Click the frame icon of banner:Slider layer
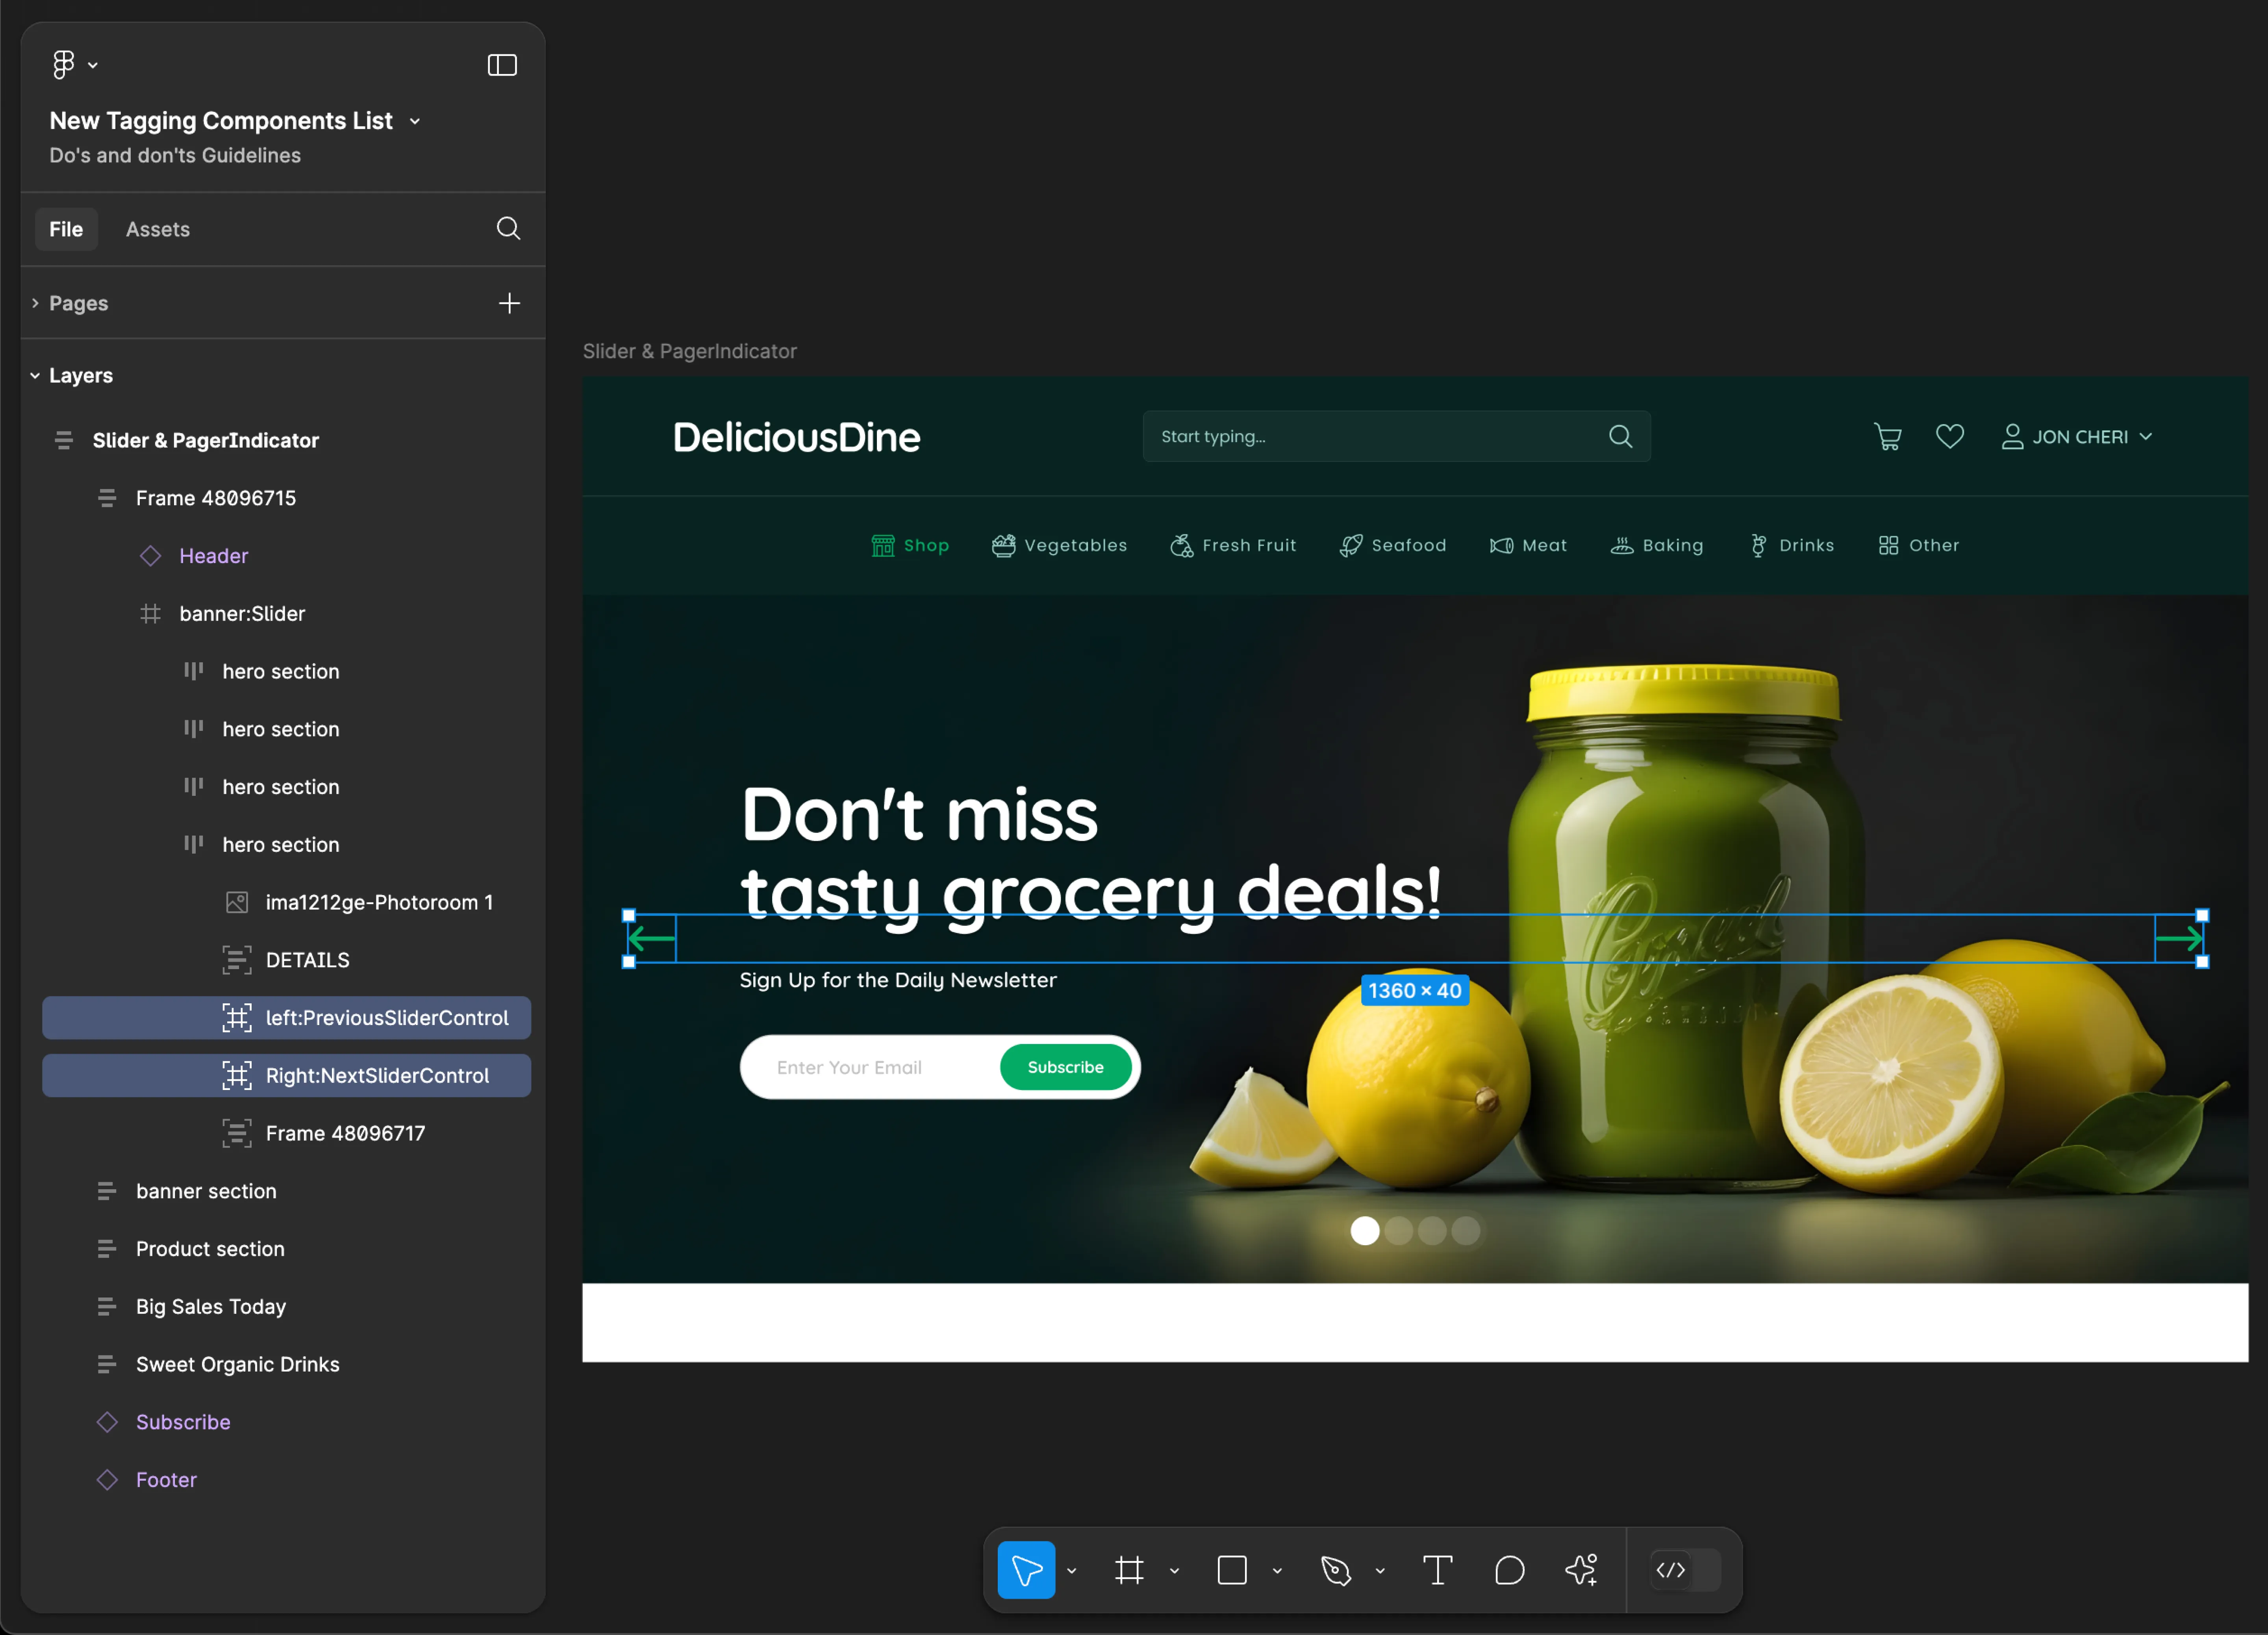Image resolution: width=2268 pixels, height=1635 pixels. point(150,614)
